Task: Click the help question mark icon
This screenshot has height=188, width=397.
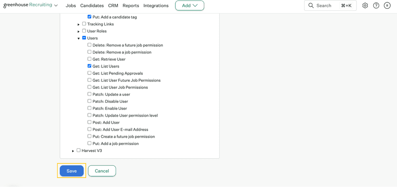Action: point(376,6)
